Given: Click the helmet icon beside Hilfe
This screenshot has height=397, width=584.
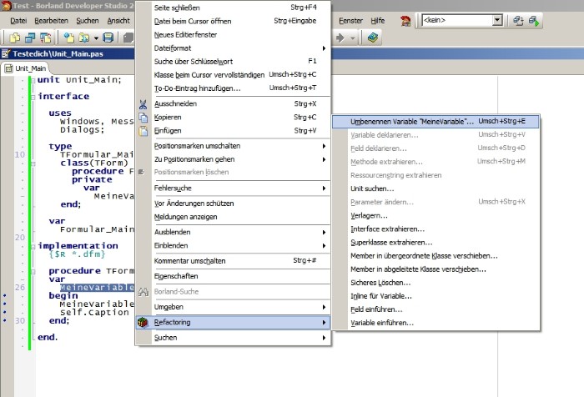Looking at the screenshot, I should [x=405, y=21].
